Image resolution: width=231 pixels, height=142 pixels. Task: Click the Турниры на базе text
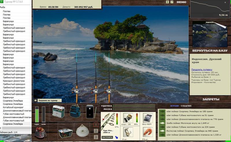206,81
